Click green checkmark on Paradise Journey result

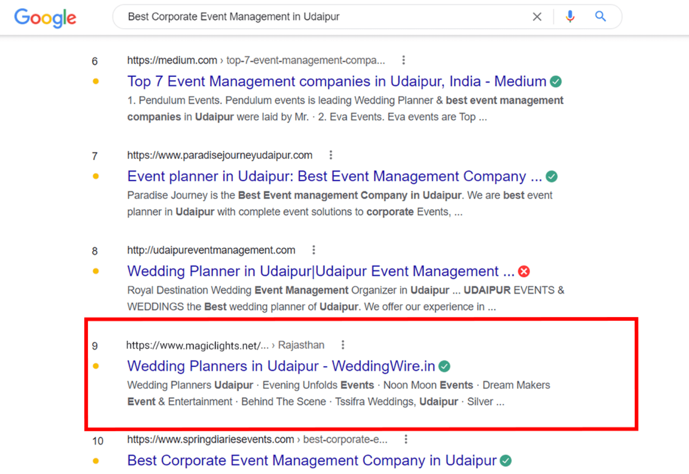(552, 176)
